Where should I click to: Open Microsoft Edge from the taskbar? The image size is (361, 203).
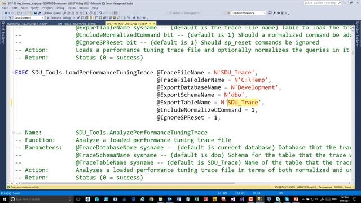(133, 199)
